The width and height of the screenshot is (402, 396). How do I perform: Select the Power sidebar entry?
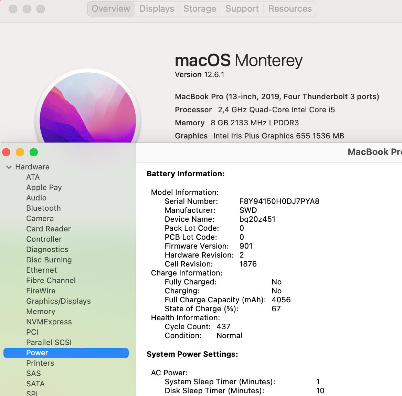point(37,353)
